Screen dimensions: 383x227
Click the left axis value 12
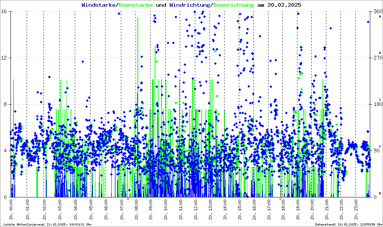point(5,58)
